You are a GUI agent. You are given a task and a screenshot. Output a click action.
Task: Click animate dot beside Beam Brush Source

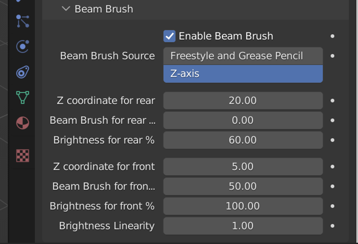pyautogui.click(x=332, y=56)
